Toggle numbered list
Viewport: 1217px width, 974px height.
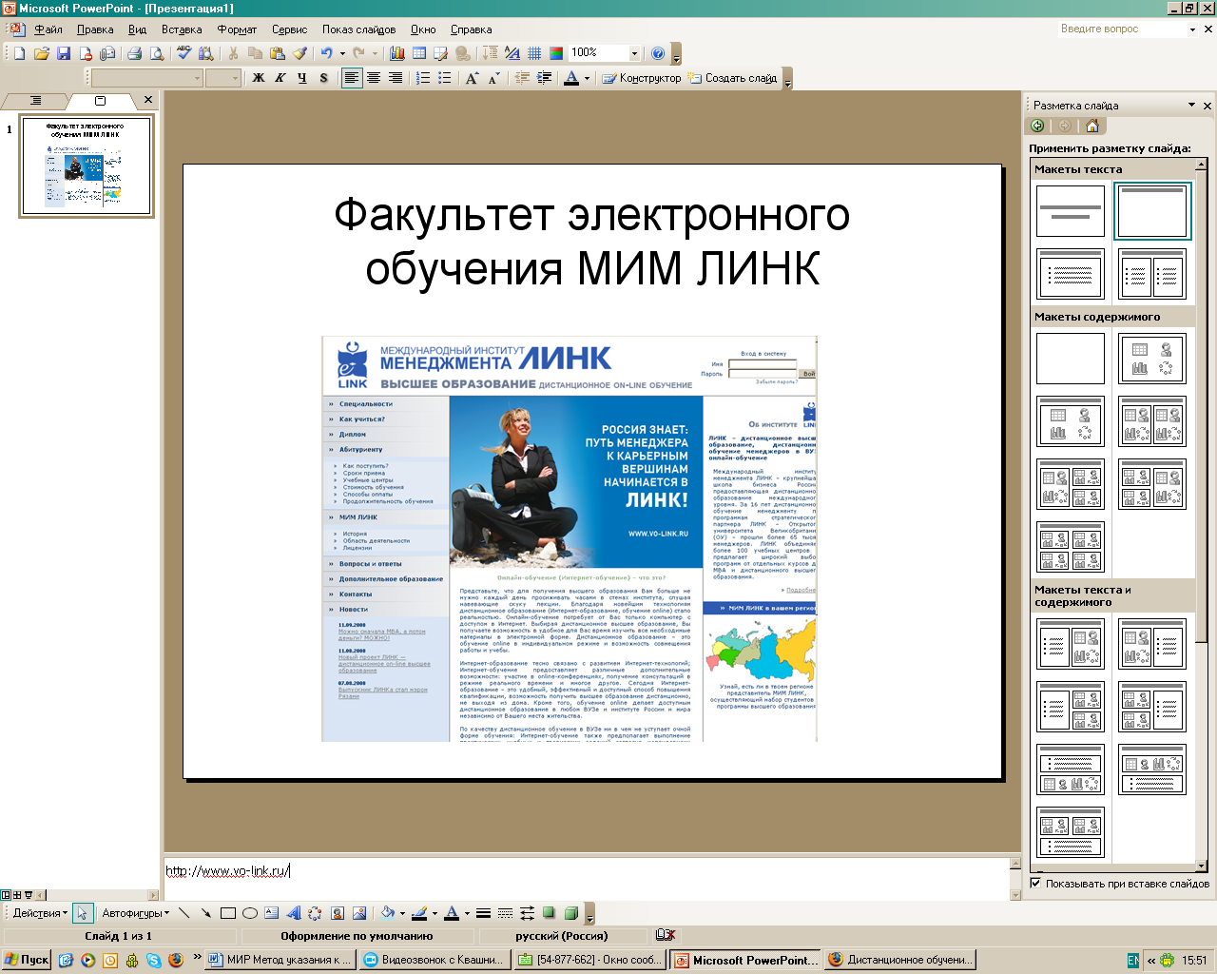[423, 78]
